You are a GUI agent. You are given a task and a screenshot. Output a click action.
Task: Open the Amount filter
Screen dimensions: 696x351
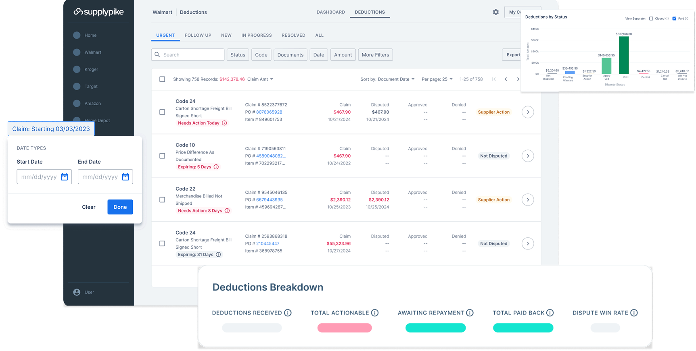tap(343, 55)
